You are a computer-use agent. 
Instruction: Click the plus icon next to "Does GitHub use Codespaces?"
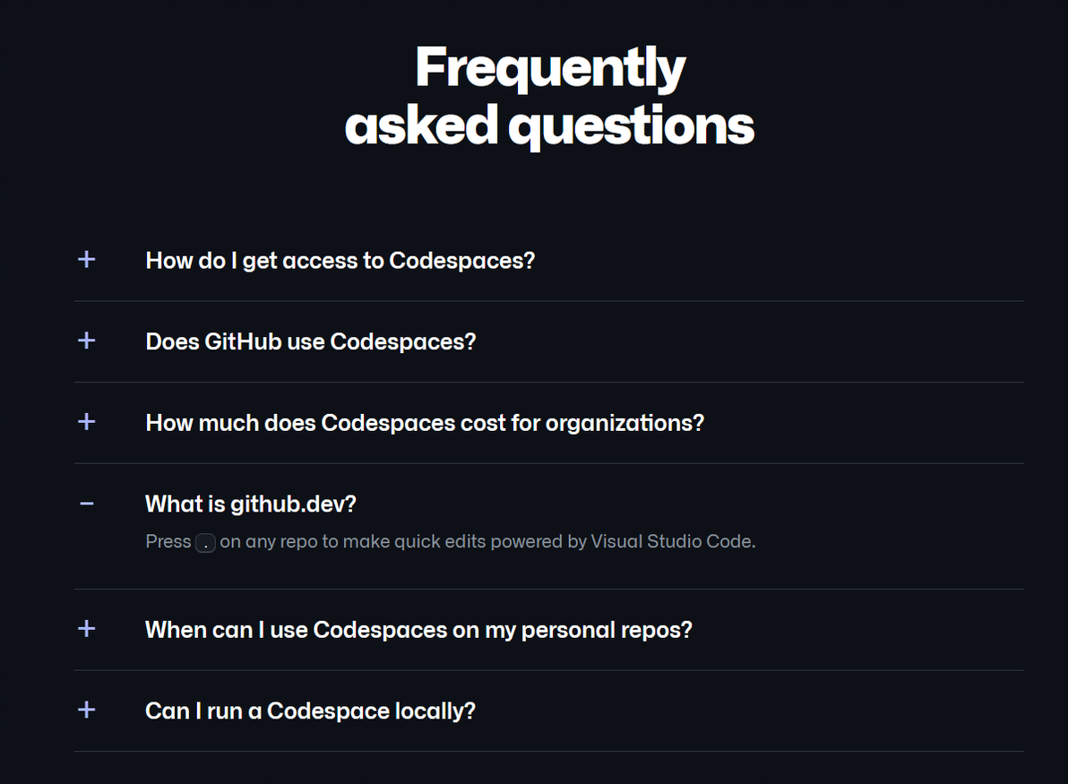(87, 340)
